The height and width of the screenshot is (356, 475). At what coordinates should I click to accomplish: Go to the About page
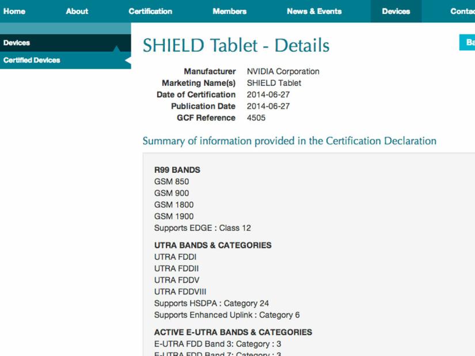point(77,11)
